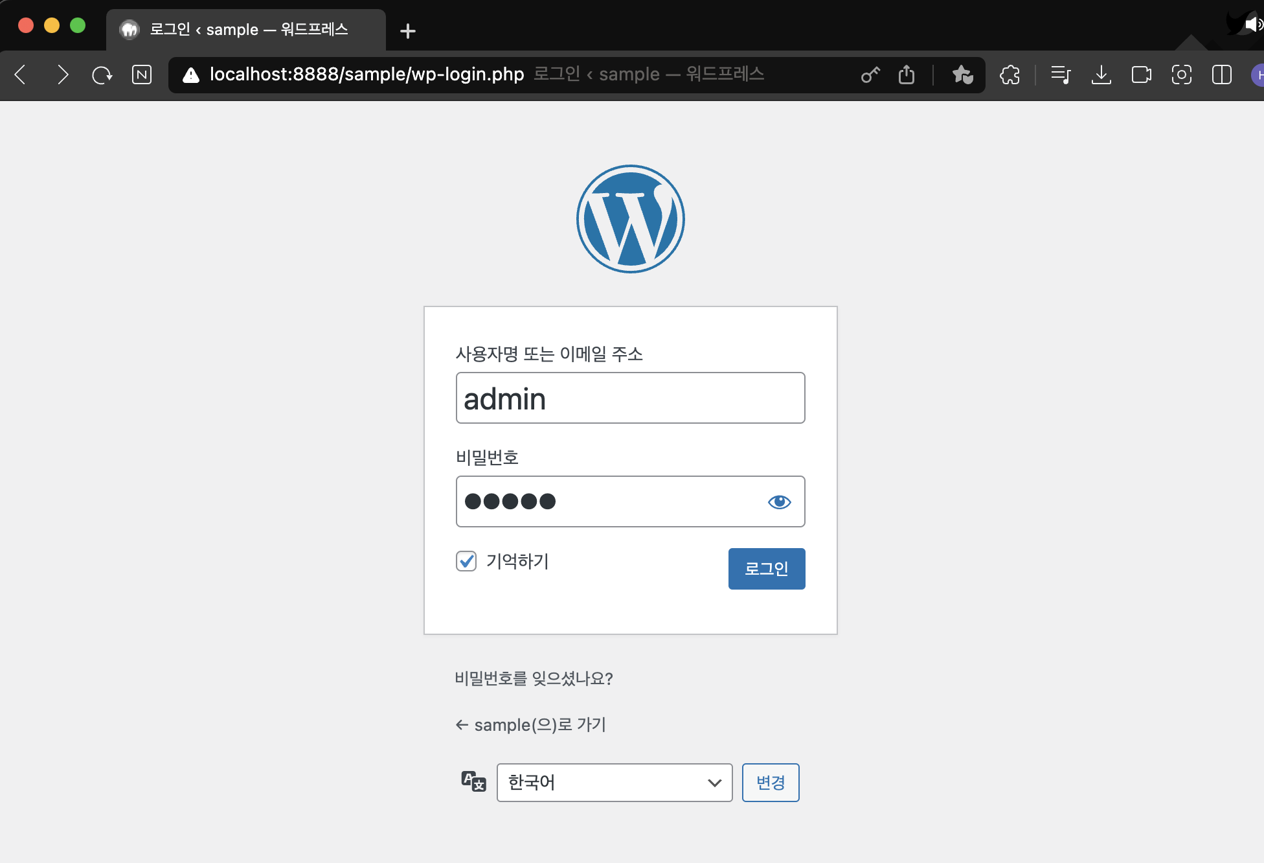Screen dimensions: 1264x863
Task: Click the username field containing admin
Action: point(630,398)
